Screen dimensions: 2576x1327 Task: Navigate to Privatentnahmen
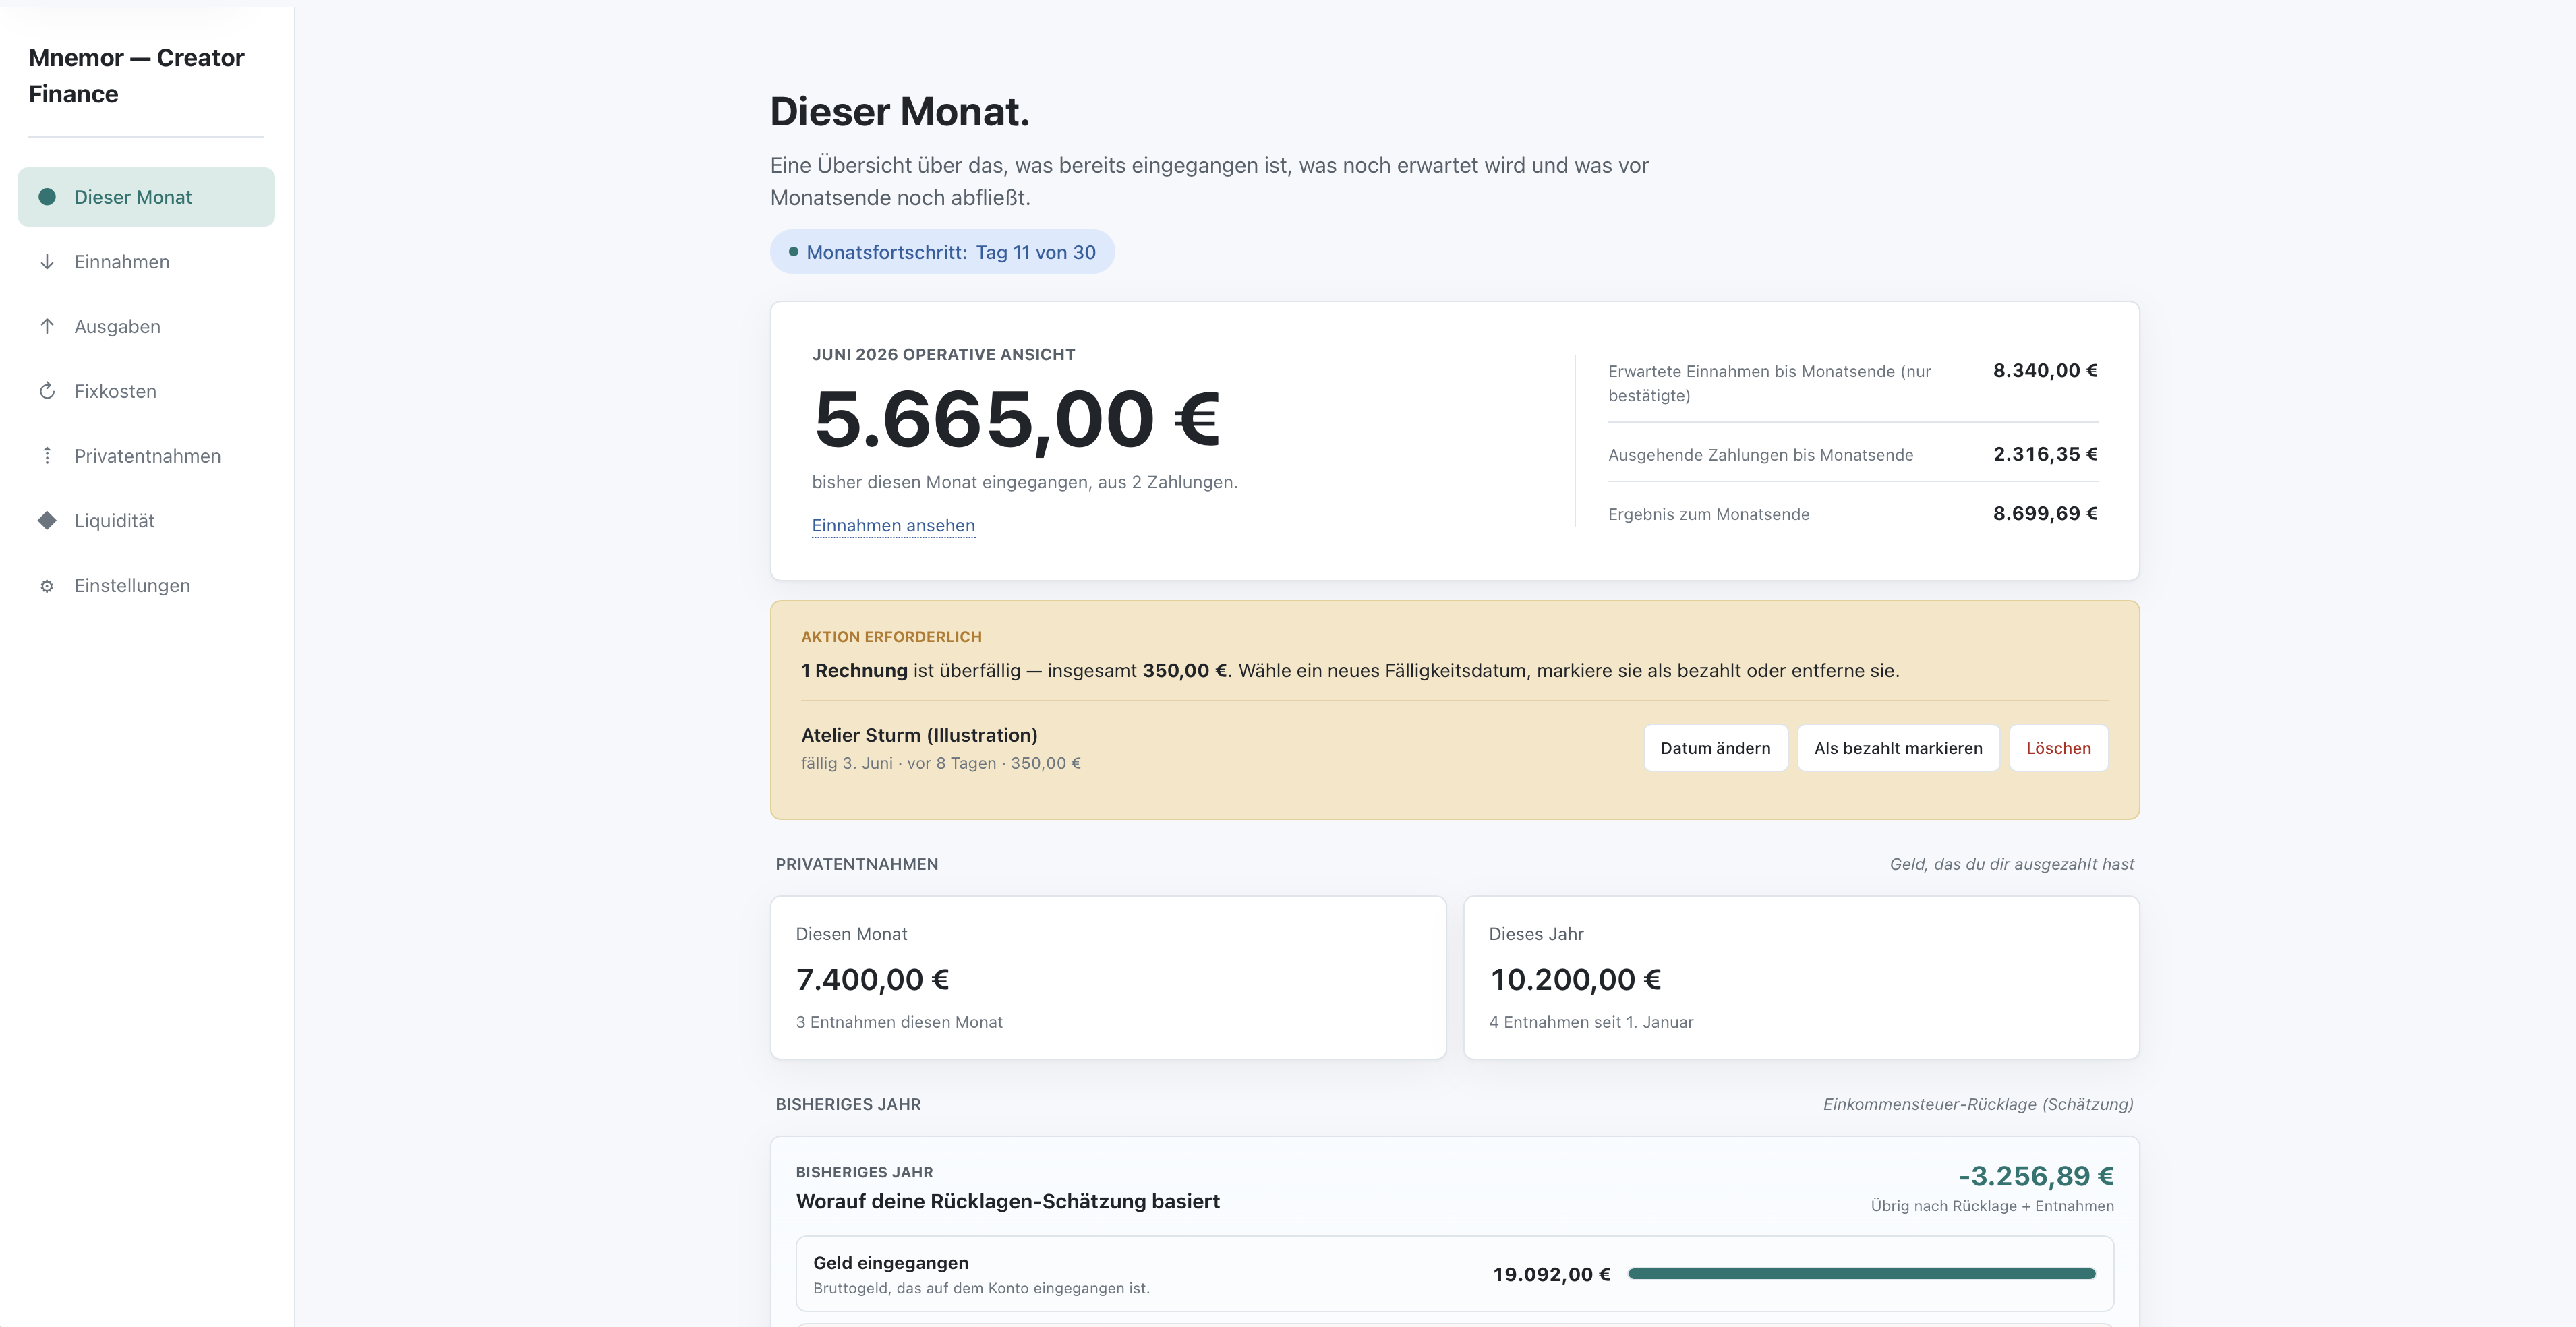(146, 456)
